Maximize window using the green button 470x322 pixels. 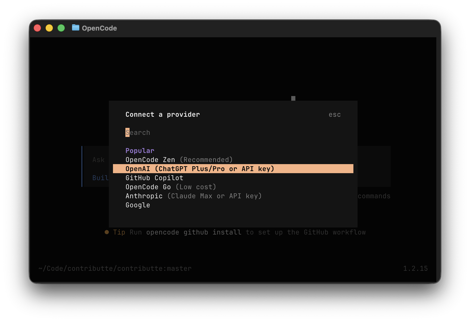[x=61, y=28]
